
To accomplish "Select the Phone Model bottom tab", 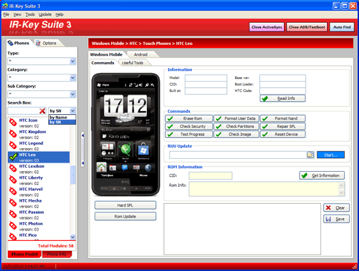I will (25, 254).
